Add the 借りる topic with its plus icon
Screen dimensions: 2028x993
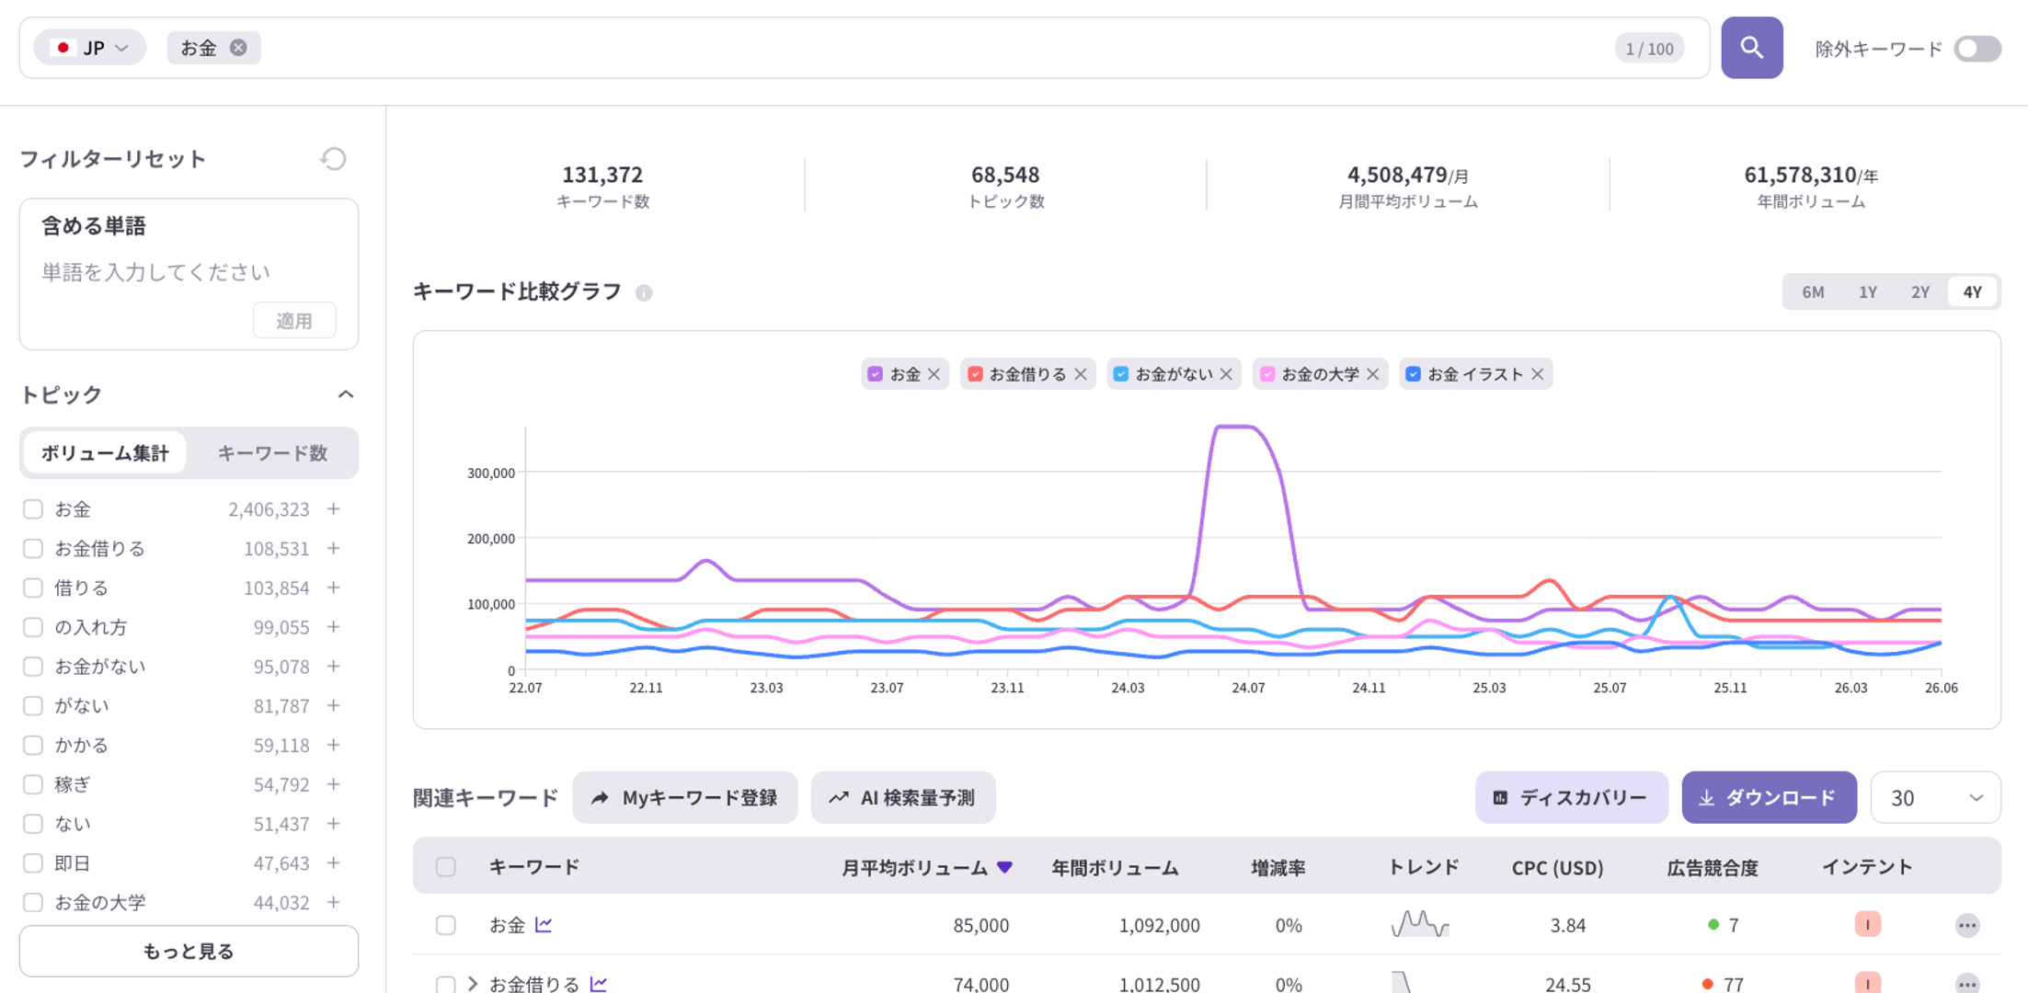(334, 588)
